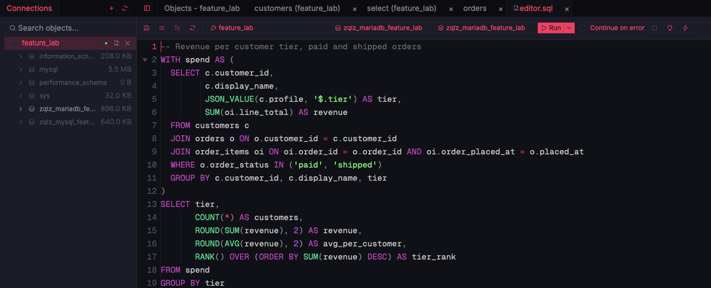Click the zqlz_mariadb_fe database icon in tree
This screenshot has height=288, width=711.
(32, 109)
